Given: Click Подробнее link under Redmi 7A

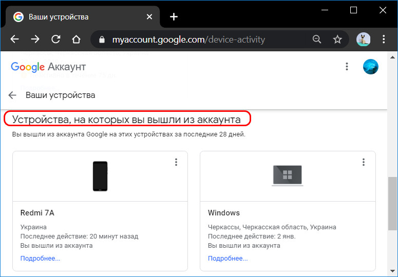Looking at the screenshot, I should pyautogui.click(x=40, y=259).
